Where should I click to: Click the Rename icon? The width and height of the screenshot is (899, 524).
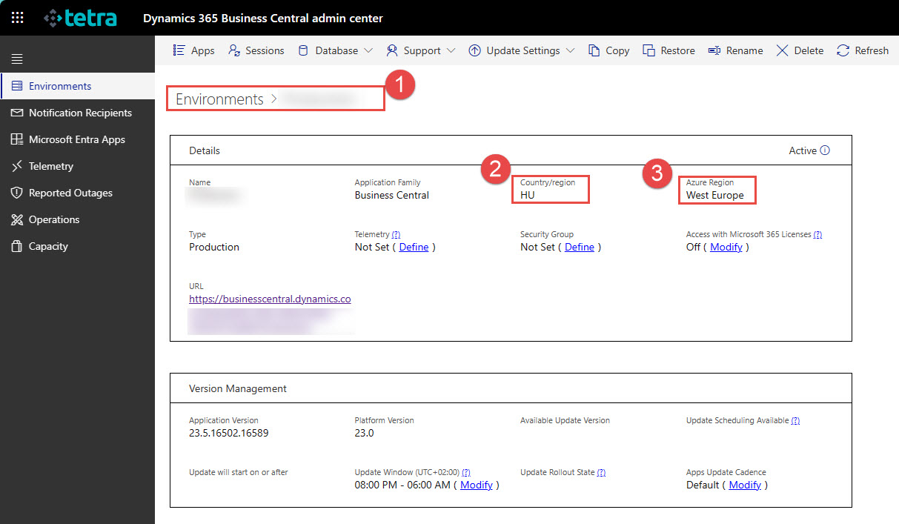[x=714, y=50]
